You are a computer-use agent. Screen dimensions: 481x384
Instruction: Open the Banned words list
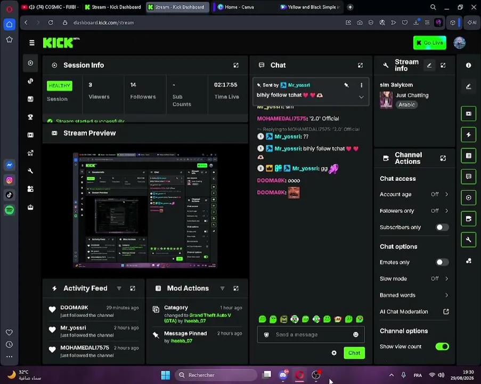(414, 295)
